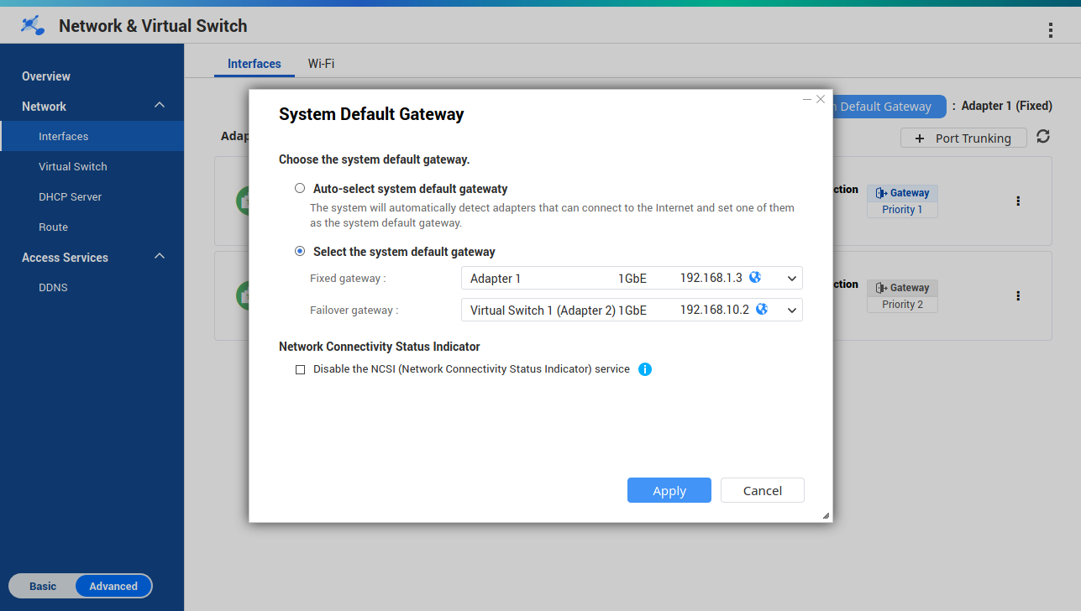Click the Network & Virtual Switch app icon
This screenshot has height=611, width=1081.
33,26
